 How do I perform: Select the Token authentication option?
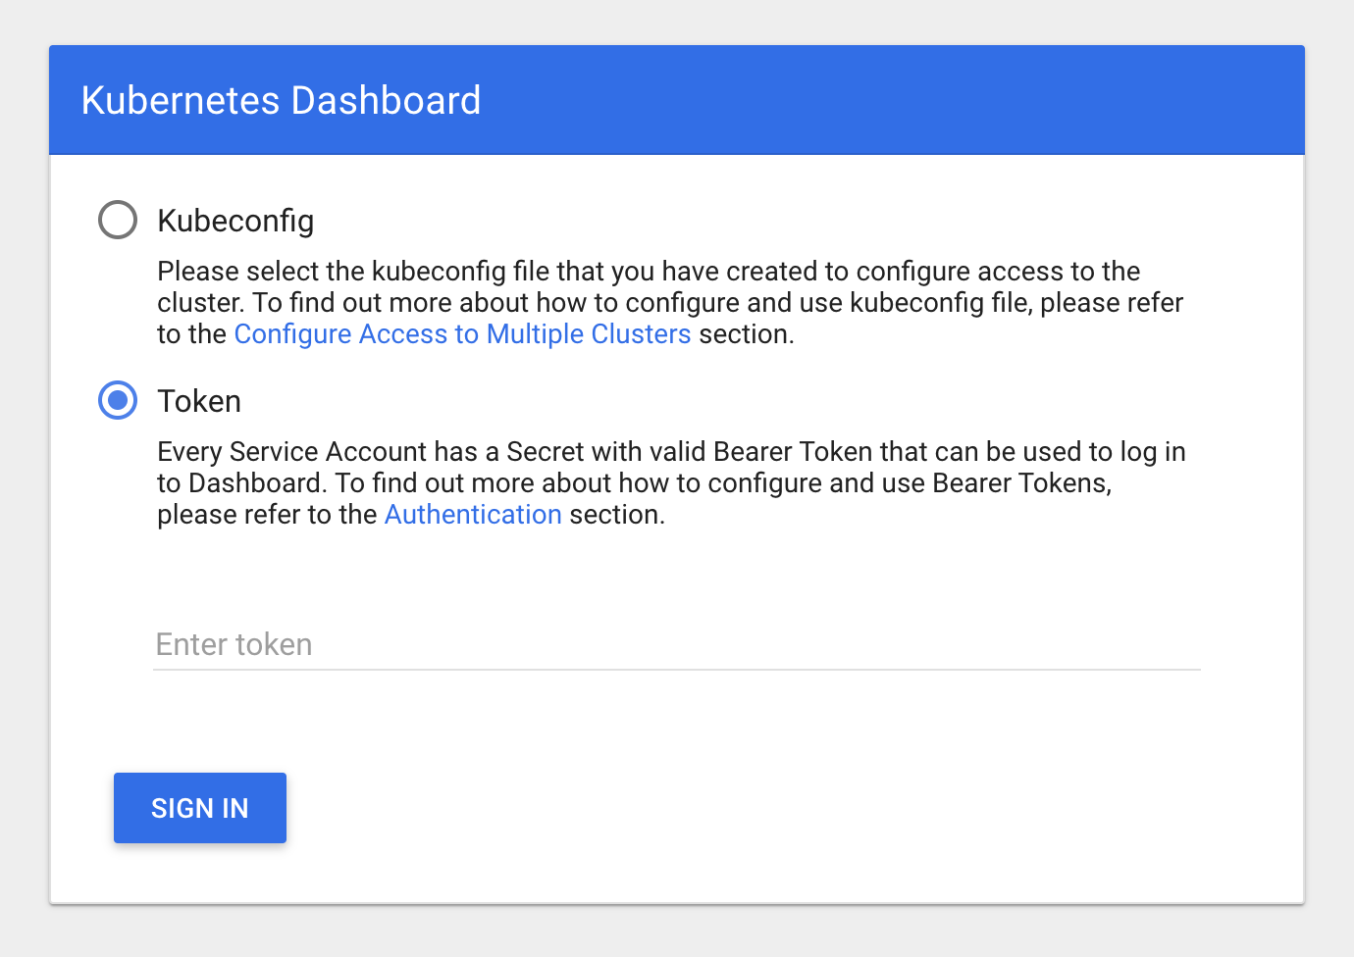click(x=117, y=400)
